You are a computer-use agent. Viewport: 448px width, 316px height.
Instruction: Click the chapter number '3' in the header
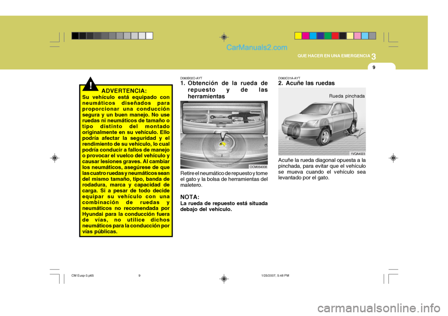click(x=374, y=56)
